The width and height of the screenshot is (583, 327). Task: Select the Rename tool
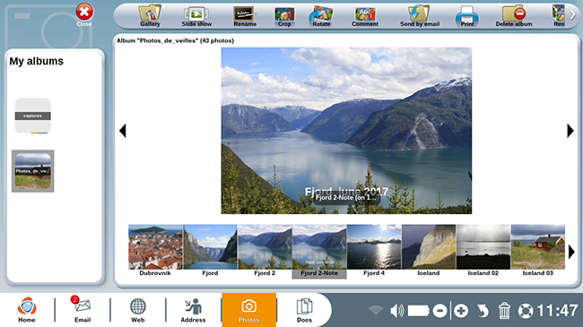[x=245, y=16]
